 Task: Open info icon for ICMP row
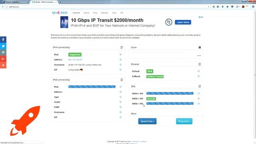121,107
